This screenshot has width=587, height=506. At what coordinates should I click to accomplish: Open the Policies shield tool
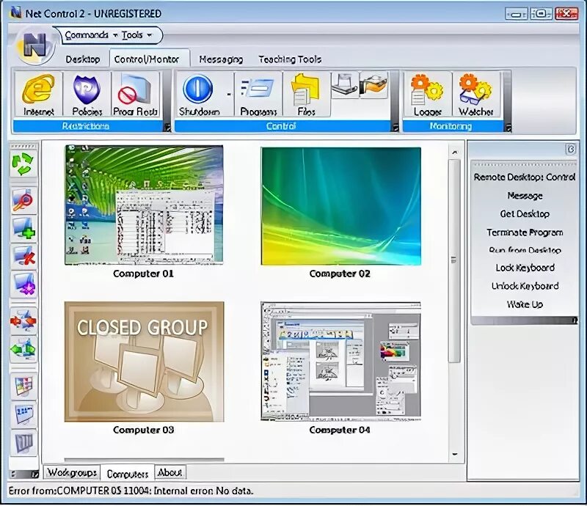coord(87,95)
